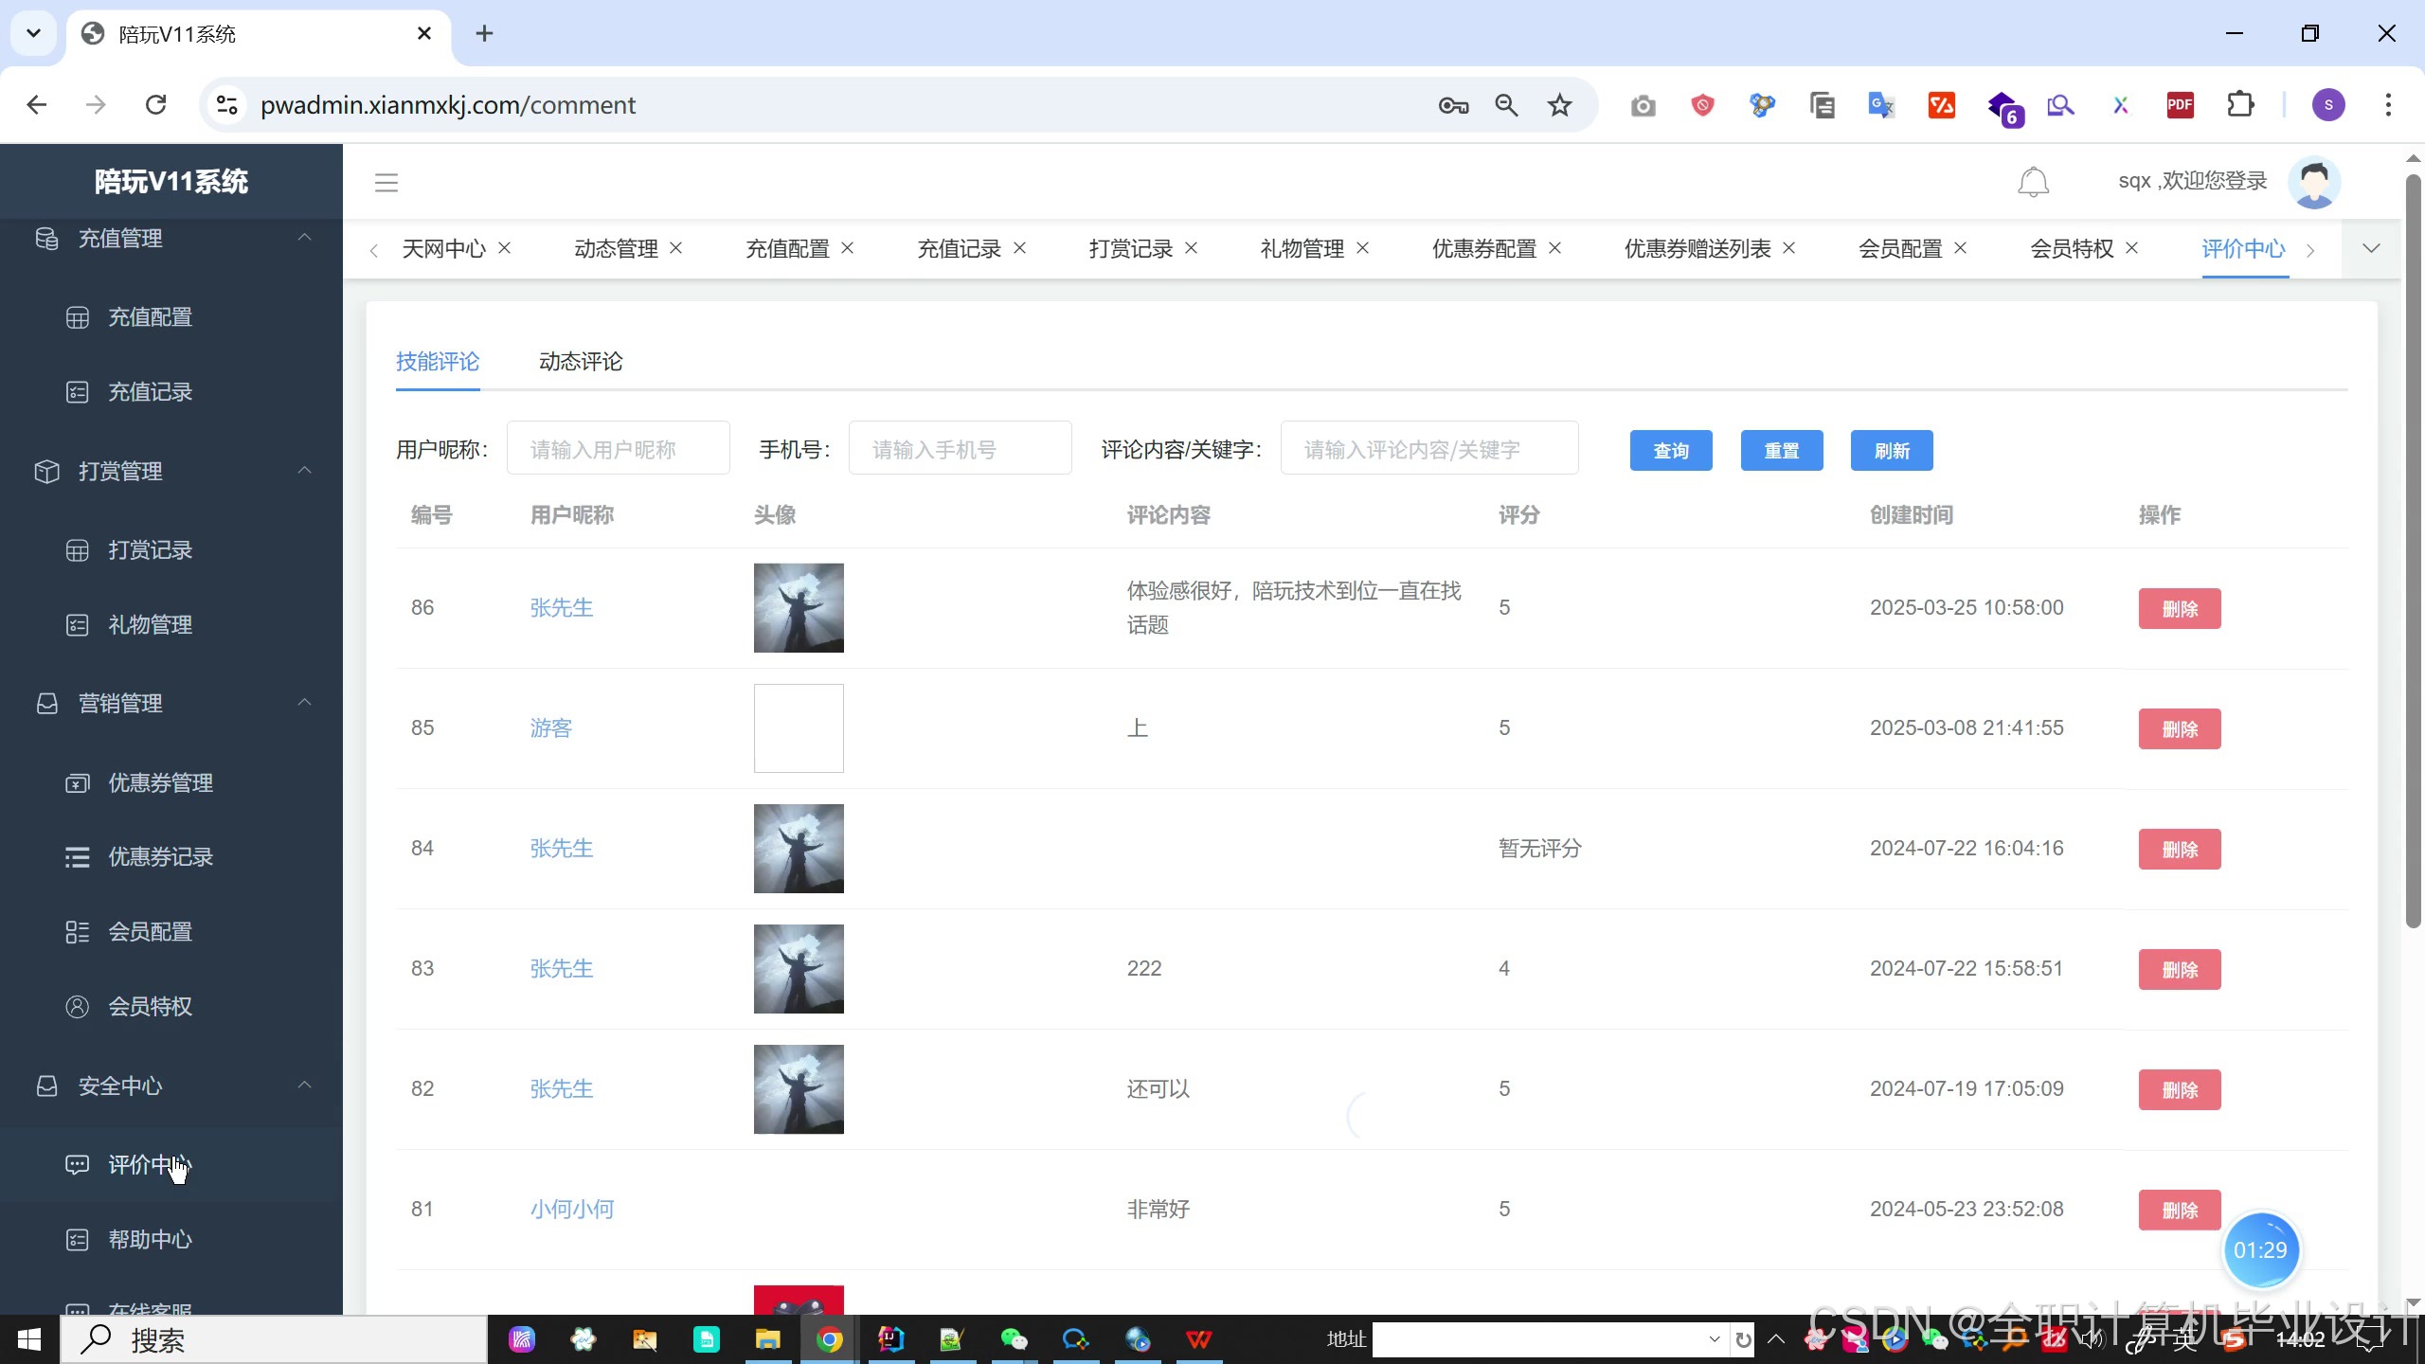2425x1364 pixels.
Task: Go back to the previous page
Action: 37,105
